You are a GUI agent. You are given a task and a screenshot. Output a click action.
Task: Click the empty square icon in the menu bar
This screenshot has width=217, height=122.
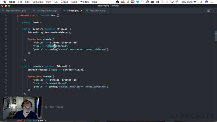(142, 2)
